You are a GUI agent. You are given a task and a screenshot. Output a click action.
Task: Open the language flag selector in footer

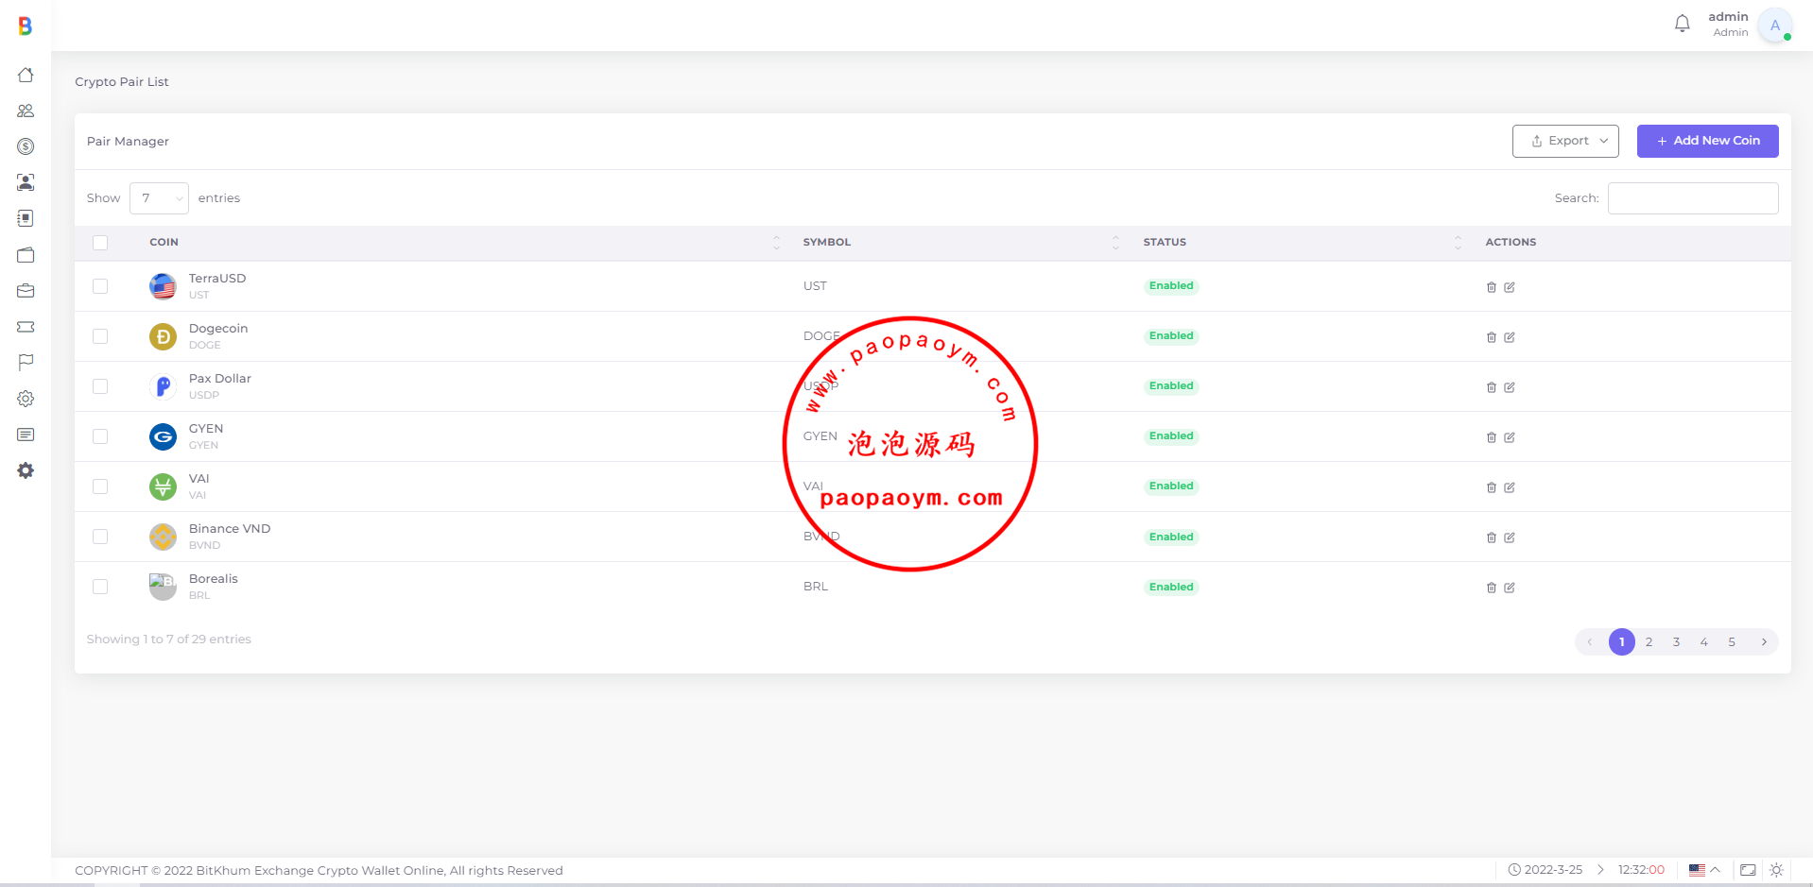tap(1703, 870)
